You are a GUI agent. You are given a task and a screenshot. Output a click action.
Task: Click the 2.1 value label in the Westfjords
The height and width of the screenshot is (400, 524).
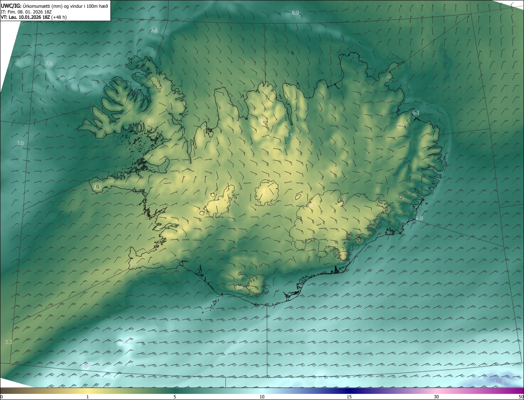(151, 121)
